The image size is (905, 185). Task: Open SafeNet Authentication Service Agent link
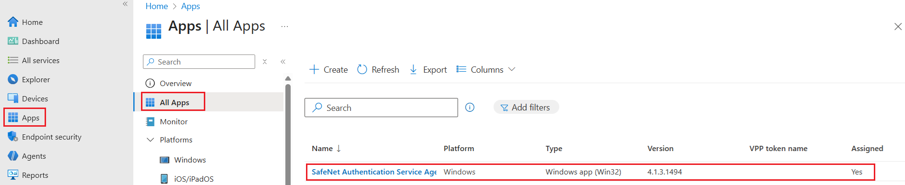[x=374, y=172]
